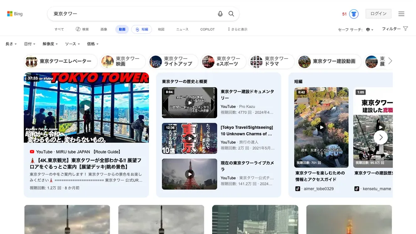Image resolution: width=416 pixels, height=234 pixels.
Task: Select the 東京タワードラマ chip
Action: 271,61
